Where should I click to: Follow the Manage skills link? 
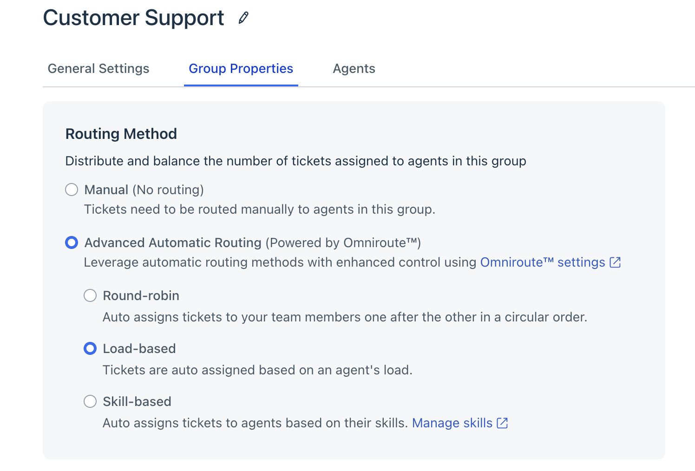tap(452, 423)
